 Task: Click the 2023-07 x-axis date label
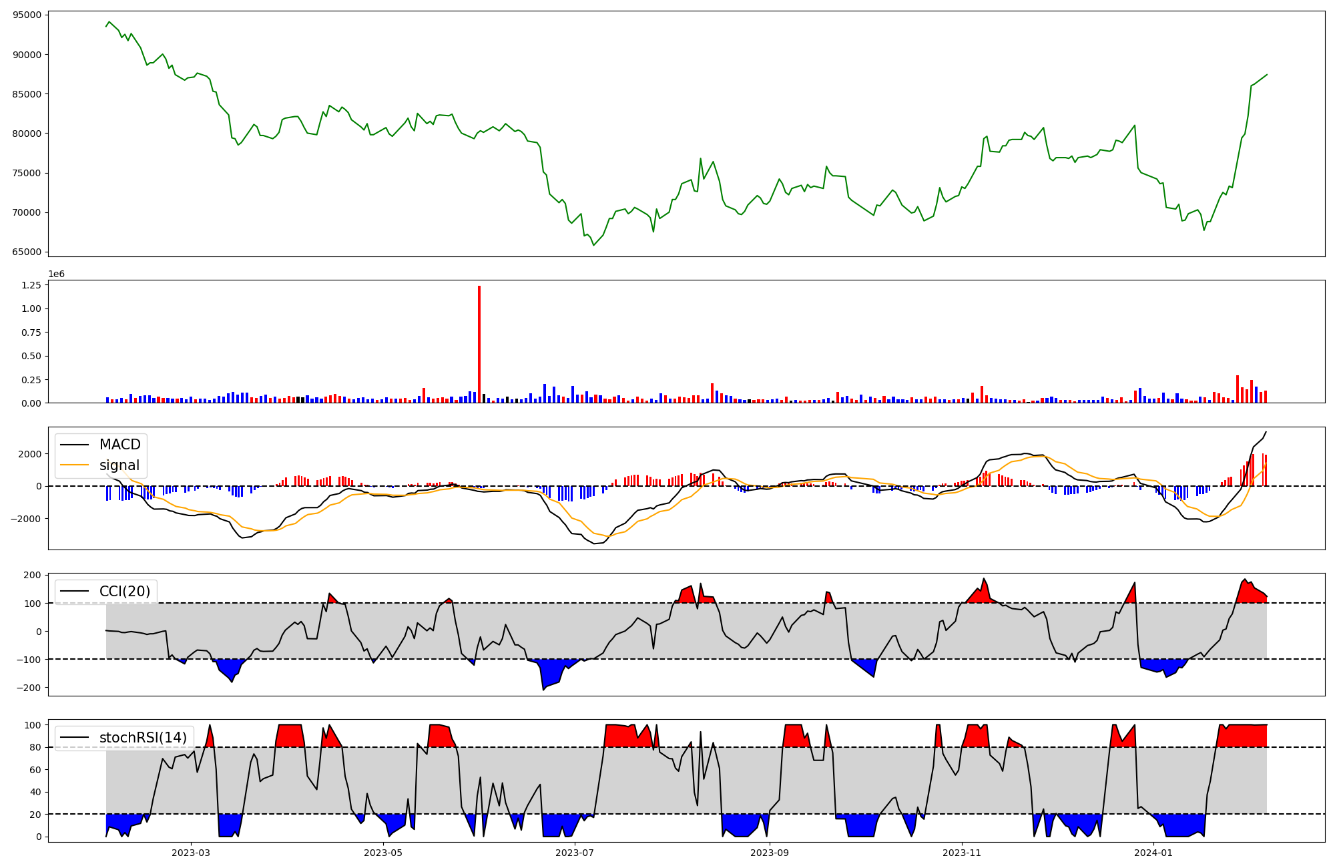575,853
